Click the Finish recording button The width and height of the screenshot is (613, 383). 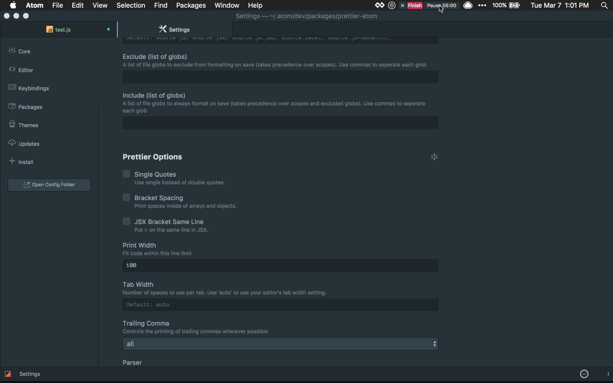pyautogui.click(x=415, y=6)
